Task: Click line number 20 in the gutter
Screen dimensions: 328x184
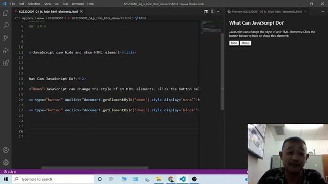Action: (x=21, y=100)
